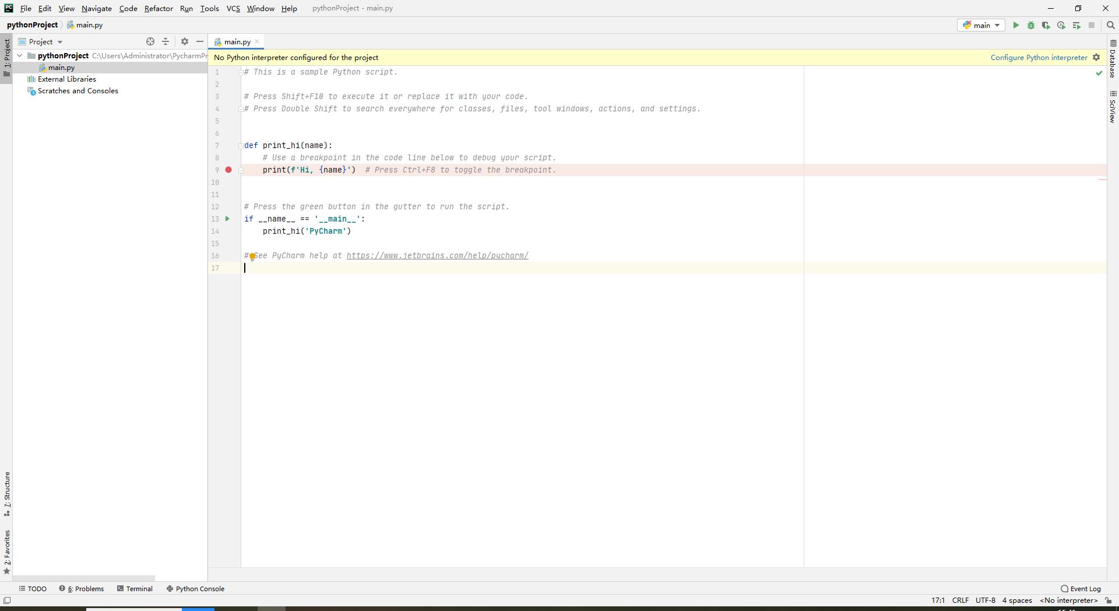Click the Profile main toolbar icon
This screenshot has height=611, width=1119.
pos(1061,25)
